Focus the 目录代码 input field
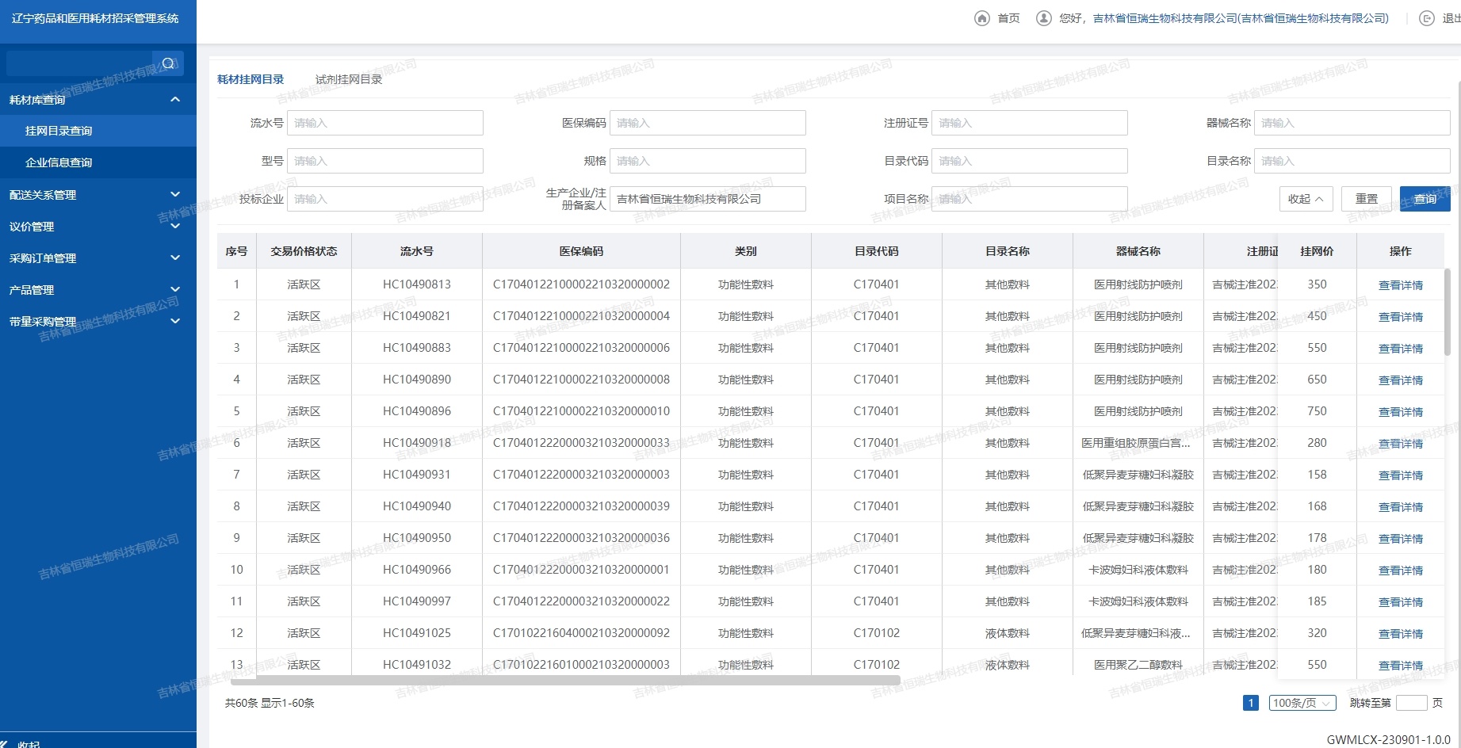 coord(1029,161)
